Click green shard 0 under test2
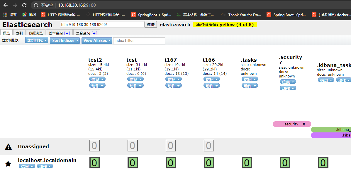The image size is (351, 171). [94, 163]
